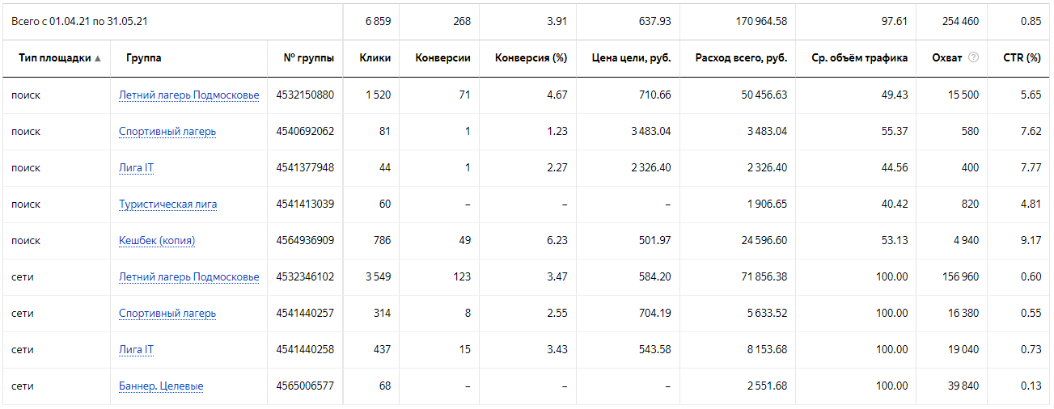Open Баннер. Целевые group link
Viewport: 1054px width, 409px height.
tap(161, 386)
